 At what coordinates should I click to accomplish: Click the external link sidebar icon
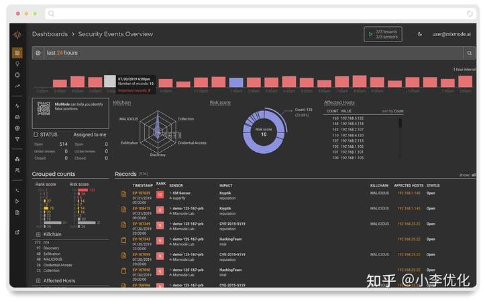click(x=17, y=232)
